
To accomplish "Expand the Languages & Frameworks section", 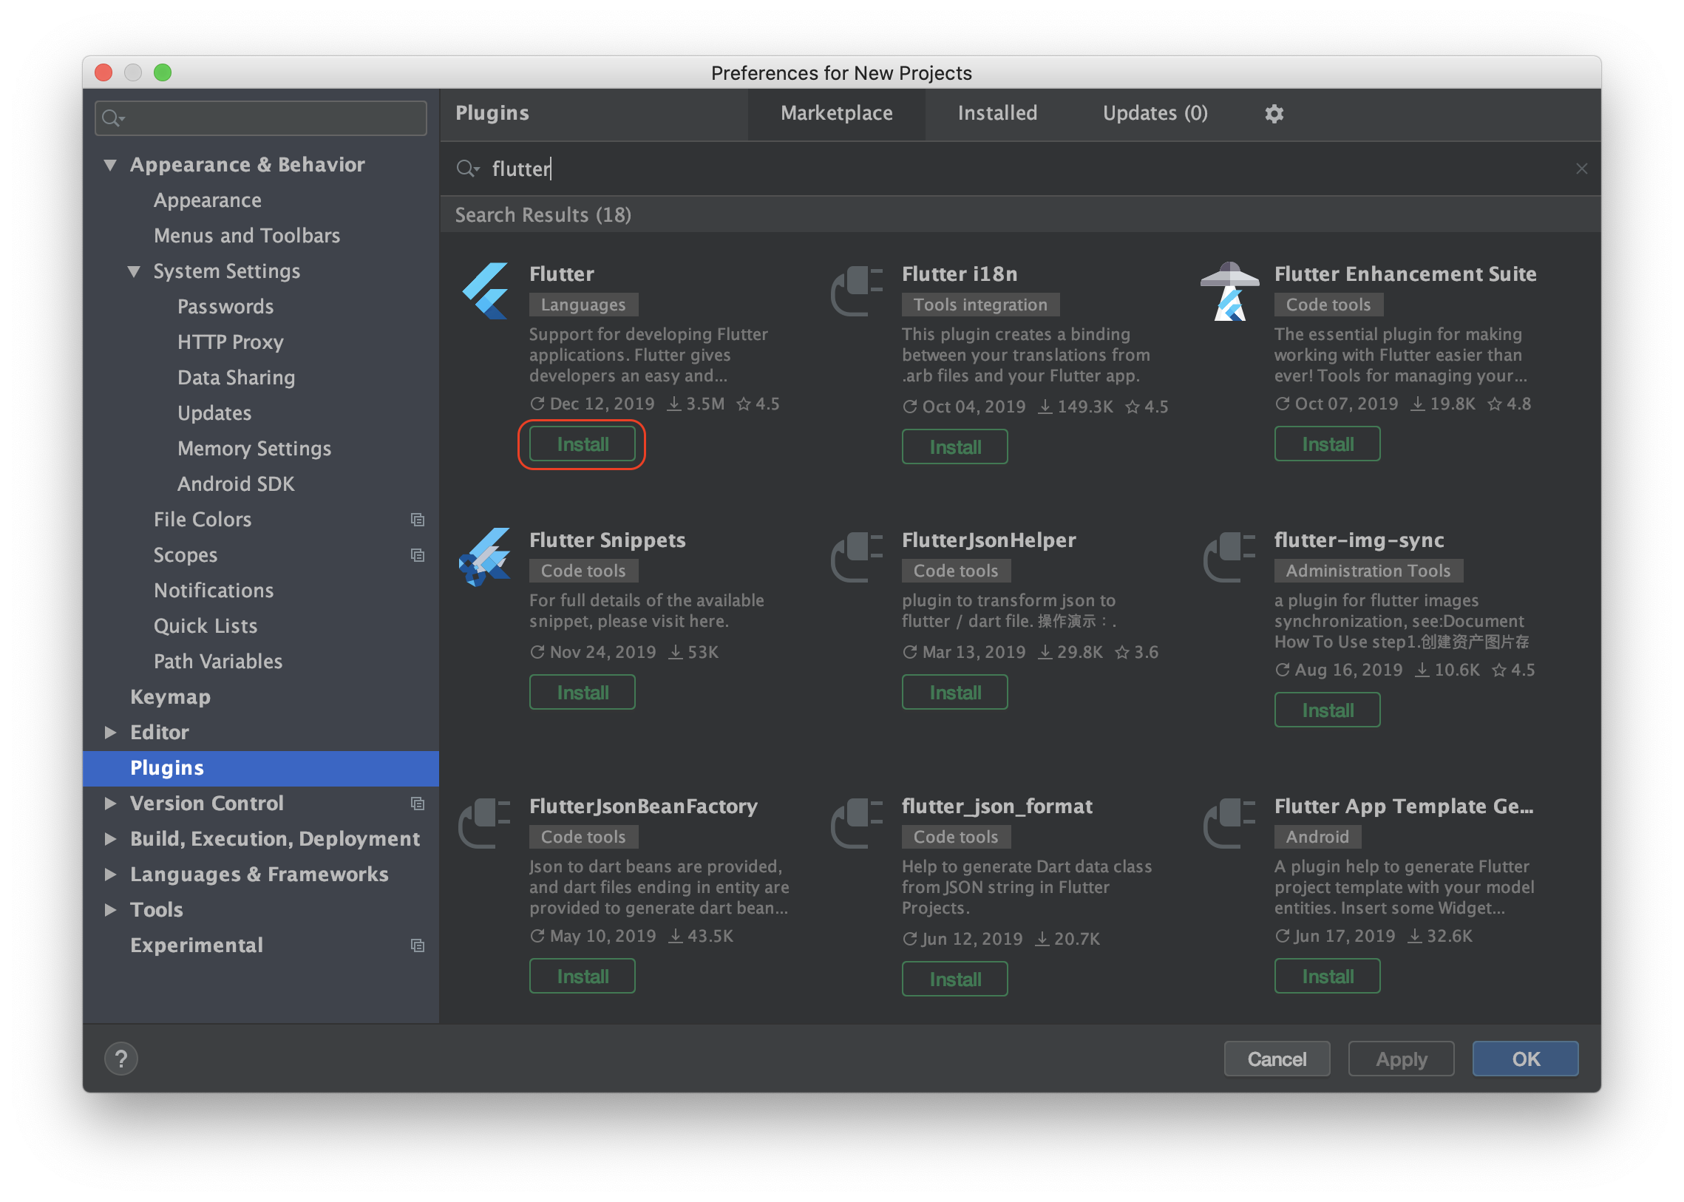I will [x=110, y=874].
